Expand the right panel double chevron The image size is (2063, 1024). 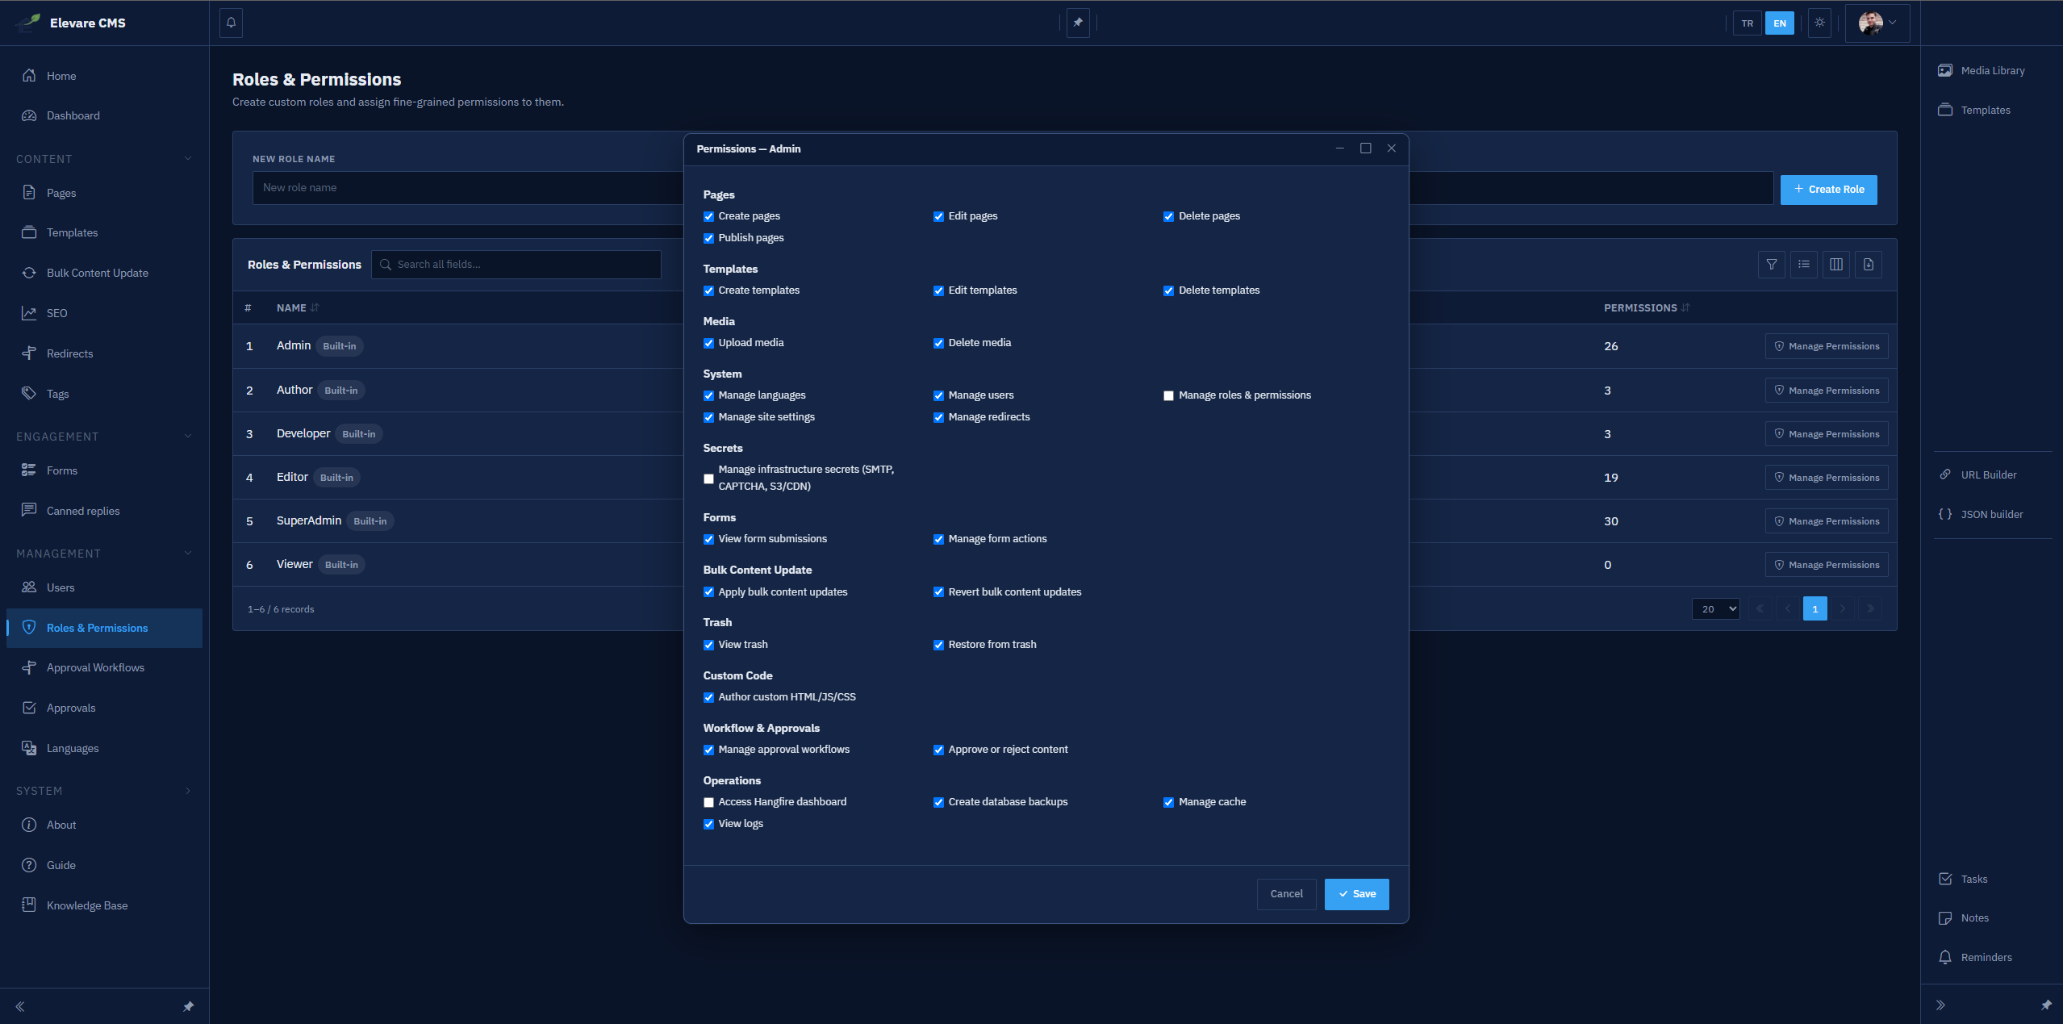pyautogui.click(x=1940, y=1005)
